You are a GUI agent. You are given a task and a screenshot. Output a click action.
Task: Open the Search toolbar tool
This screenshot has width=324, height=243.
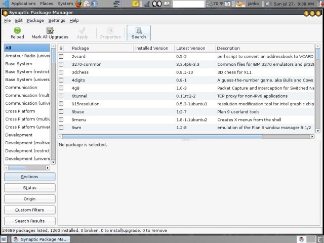(139, 33)
